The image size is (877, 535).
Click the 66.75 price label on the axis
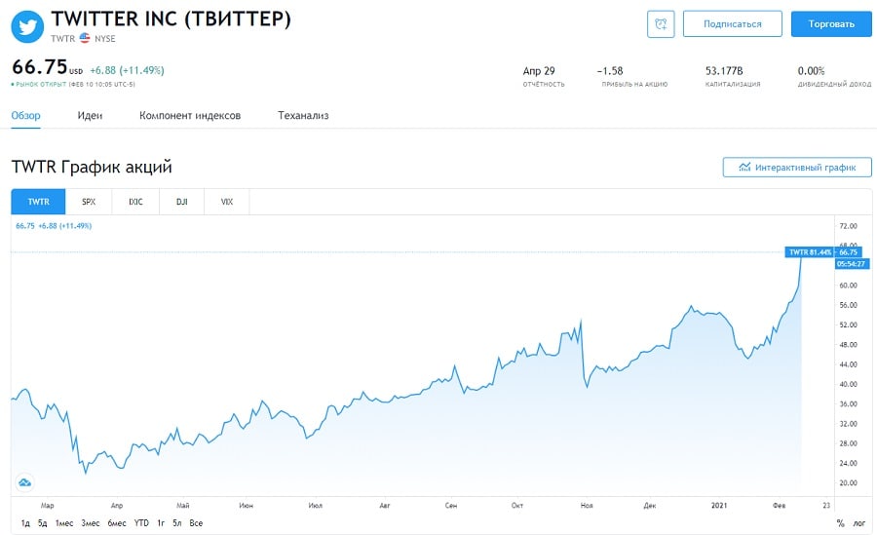point(848,252)
